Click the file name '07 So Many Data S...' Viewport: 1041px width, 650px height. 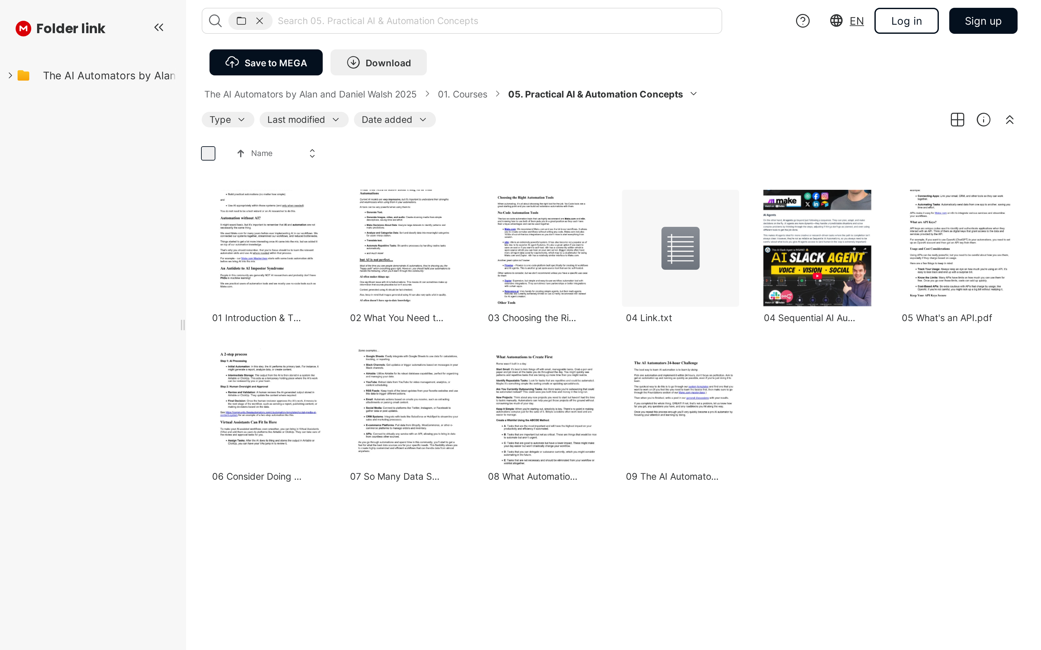click(x=395, y=477)
